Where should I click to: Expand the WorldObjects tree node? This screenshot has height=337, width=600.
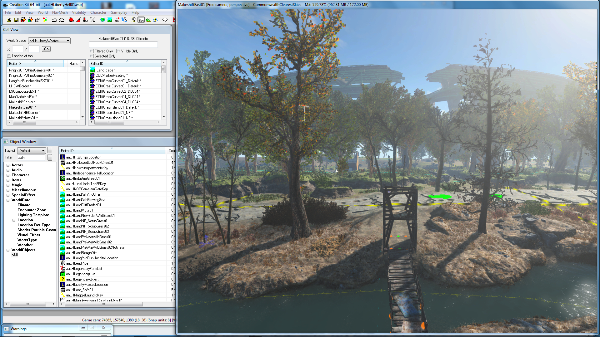point(8,250)
